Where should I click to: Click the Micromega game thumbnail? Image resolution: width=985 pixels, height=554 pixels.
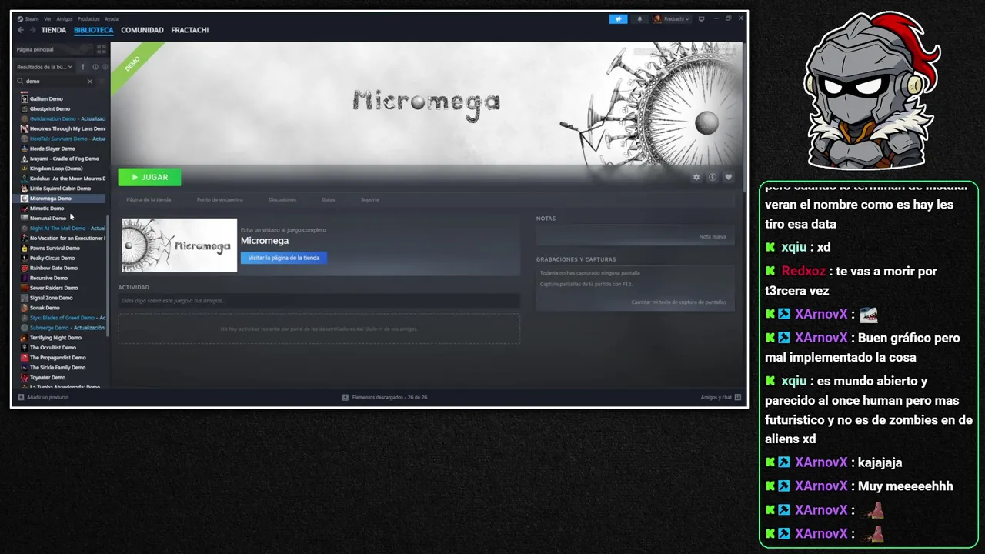pyautogui.click(x=179, y=245)
